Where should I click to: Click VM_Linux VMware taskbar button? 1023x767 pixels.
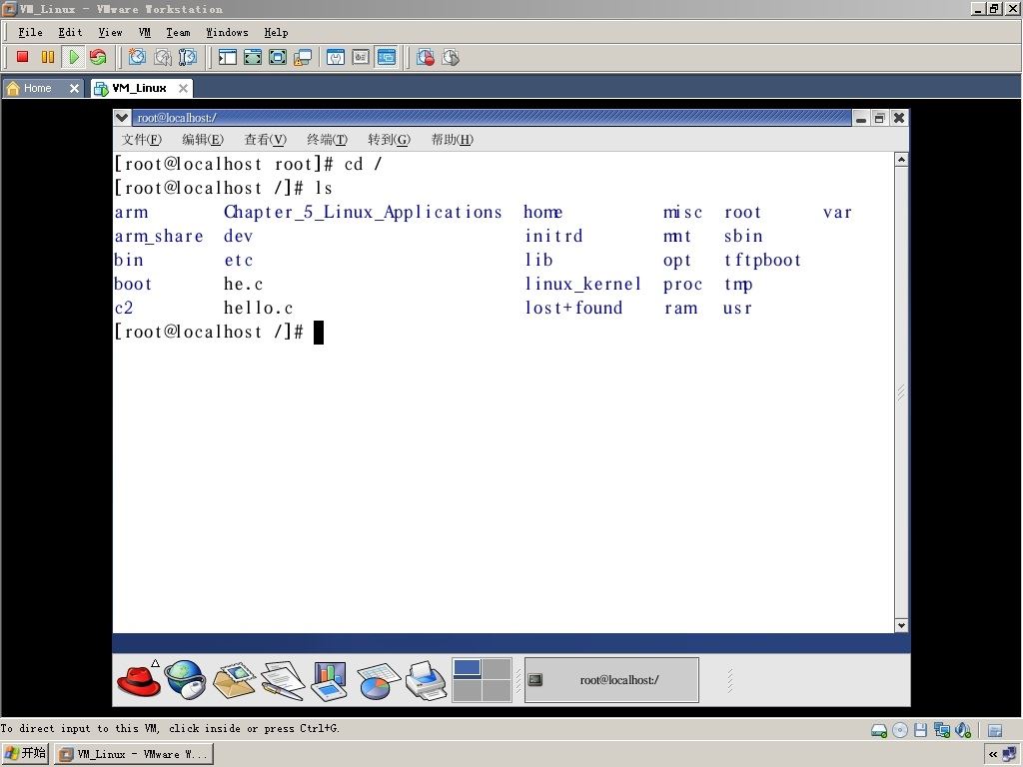click(133, 755)
